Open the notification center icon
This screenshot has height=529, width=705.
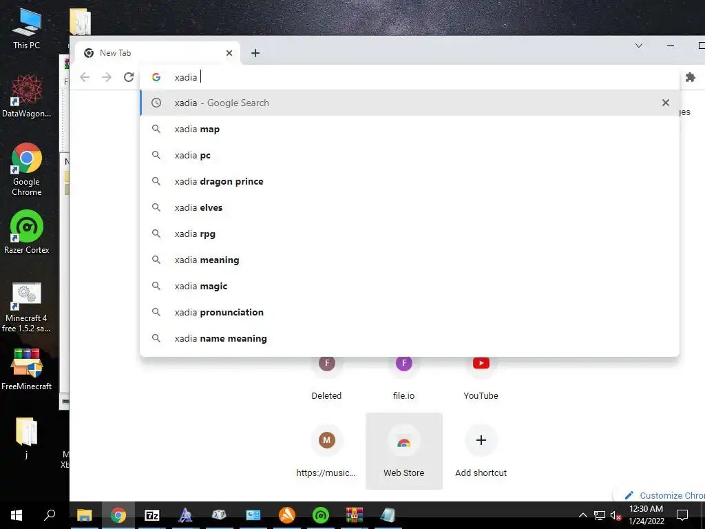tap(682, 515)
